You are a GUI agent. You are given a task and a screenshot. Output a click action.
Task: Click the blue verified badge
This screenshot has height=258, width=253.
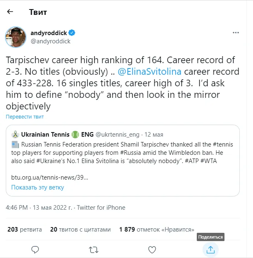tap(72, 33)
